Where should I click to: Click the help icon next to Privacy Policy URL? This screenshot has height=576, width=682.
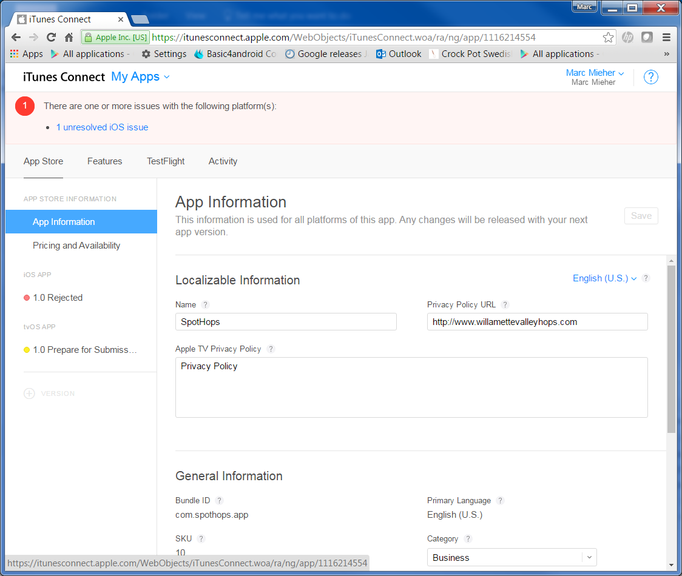(505, 305)
